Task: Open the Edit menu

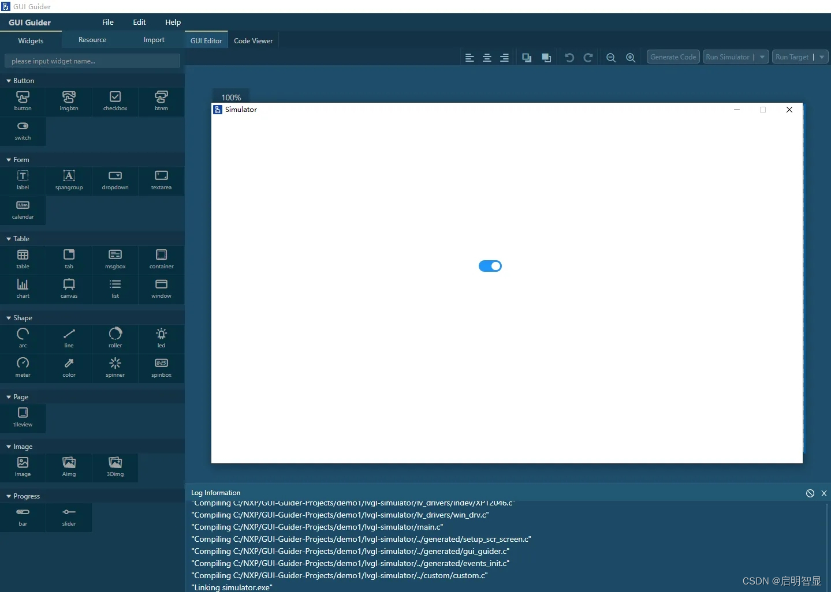Action: coord(139,22)
